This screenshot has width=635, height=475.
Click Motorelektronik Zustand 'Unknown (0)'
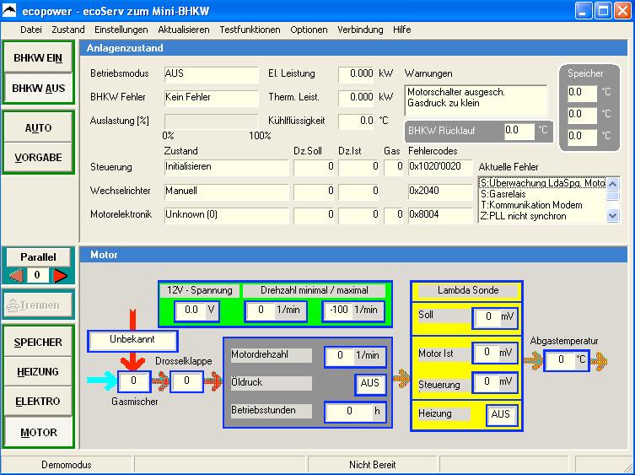click(226, 215)
